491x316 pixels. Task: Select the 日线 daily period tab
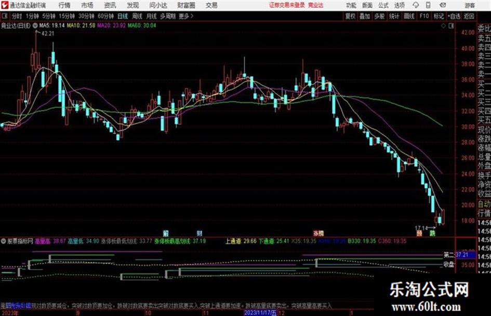tap(123, 16)
